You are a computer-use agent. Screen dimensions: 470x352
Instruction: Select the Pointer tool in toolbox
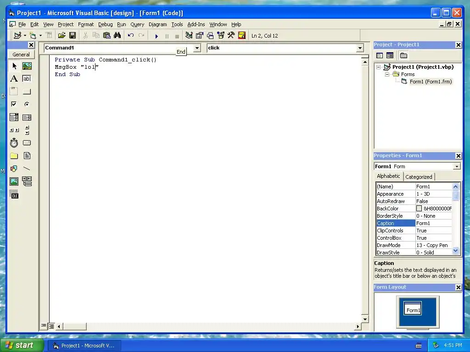pos(14,66)
